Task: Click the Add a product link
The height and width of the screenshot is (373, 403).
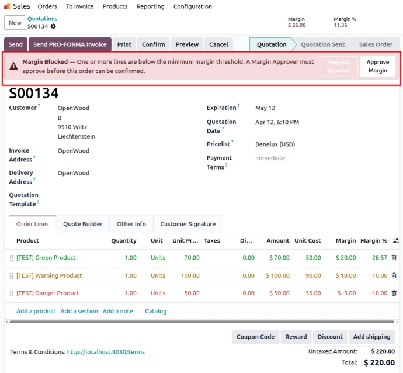Action: click(36, 311)
